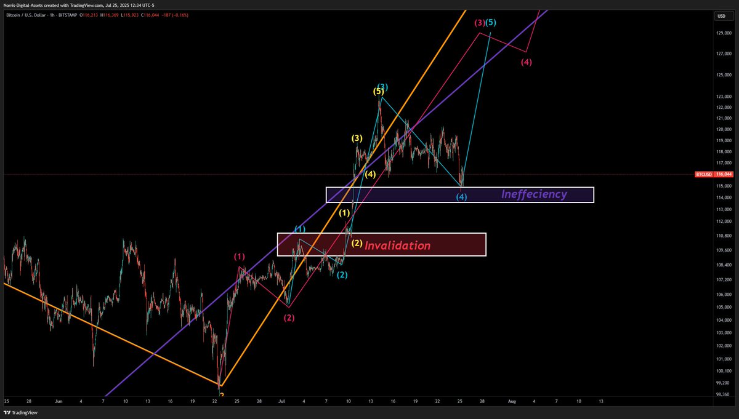Screen dimensions: 739x419
Task: Click the open price O116,213 value
Action: [x=89, y=15]
